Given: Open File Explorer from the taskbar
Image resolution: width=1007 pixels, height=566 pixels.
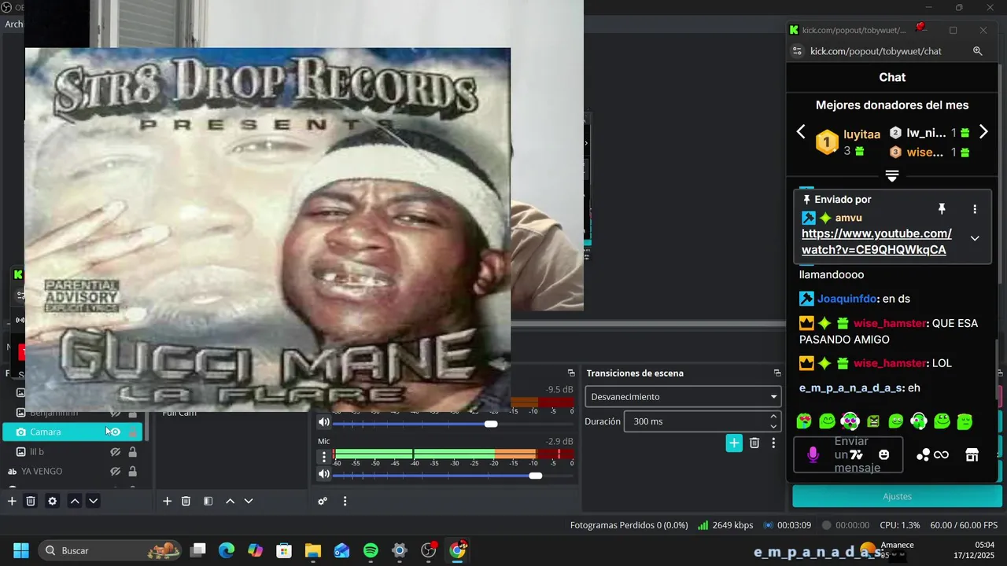Looking at the screenshot, I should point(313,550).
